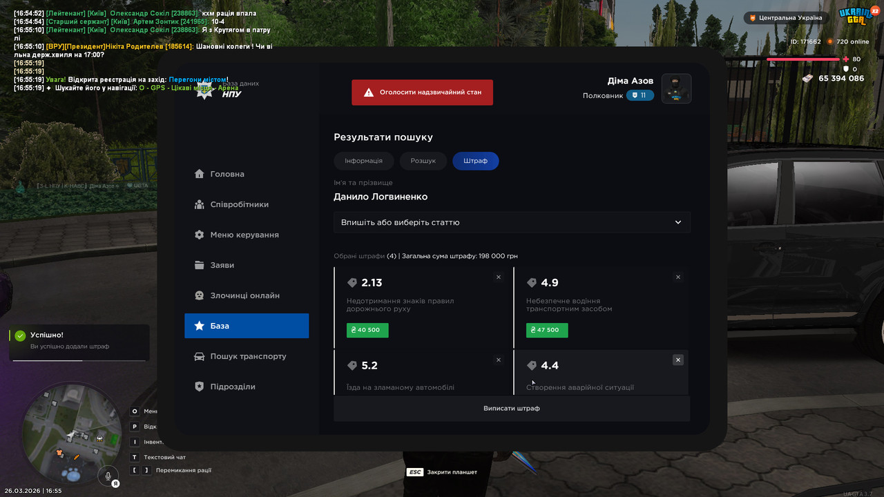The image size is (884, 497).
Task: Click the tag icon of fine 2.13
Action: [x=352, y=283]
